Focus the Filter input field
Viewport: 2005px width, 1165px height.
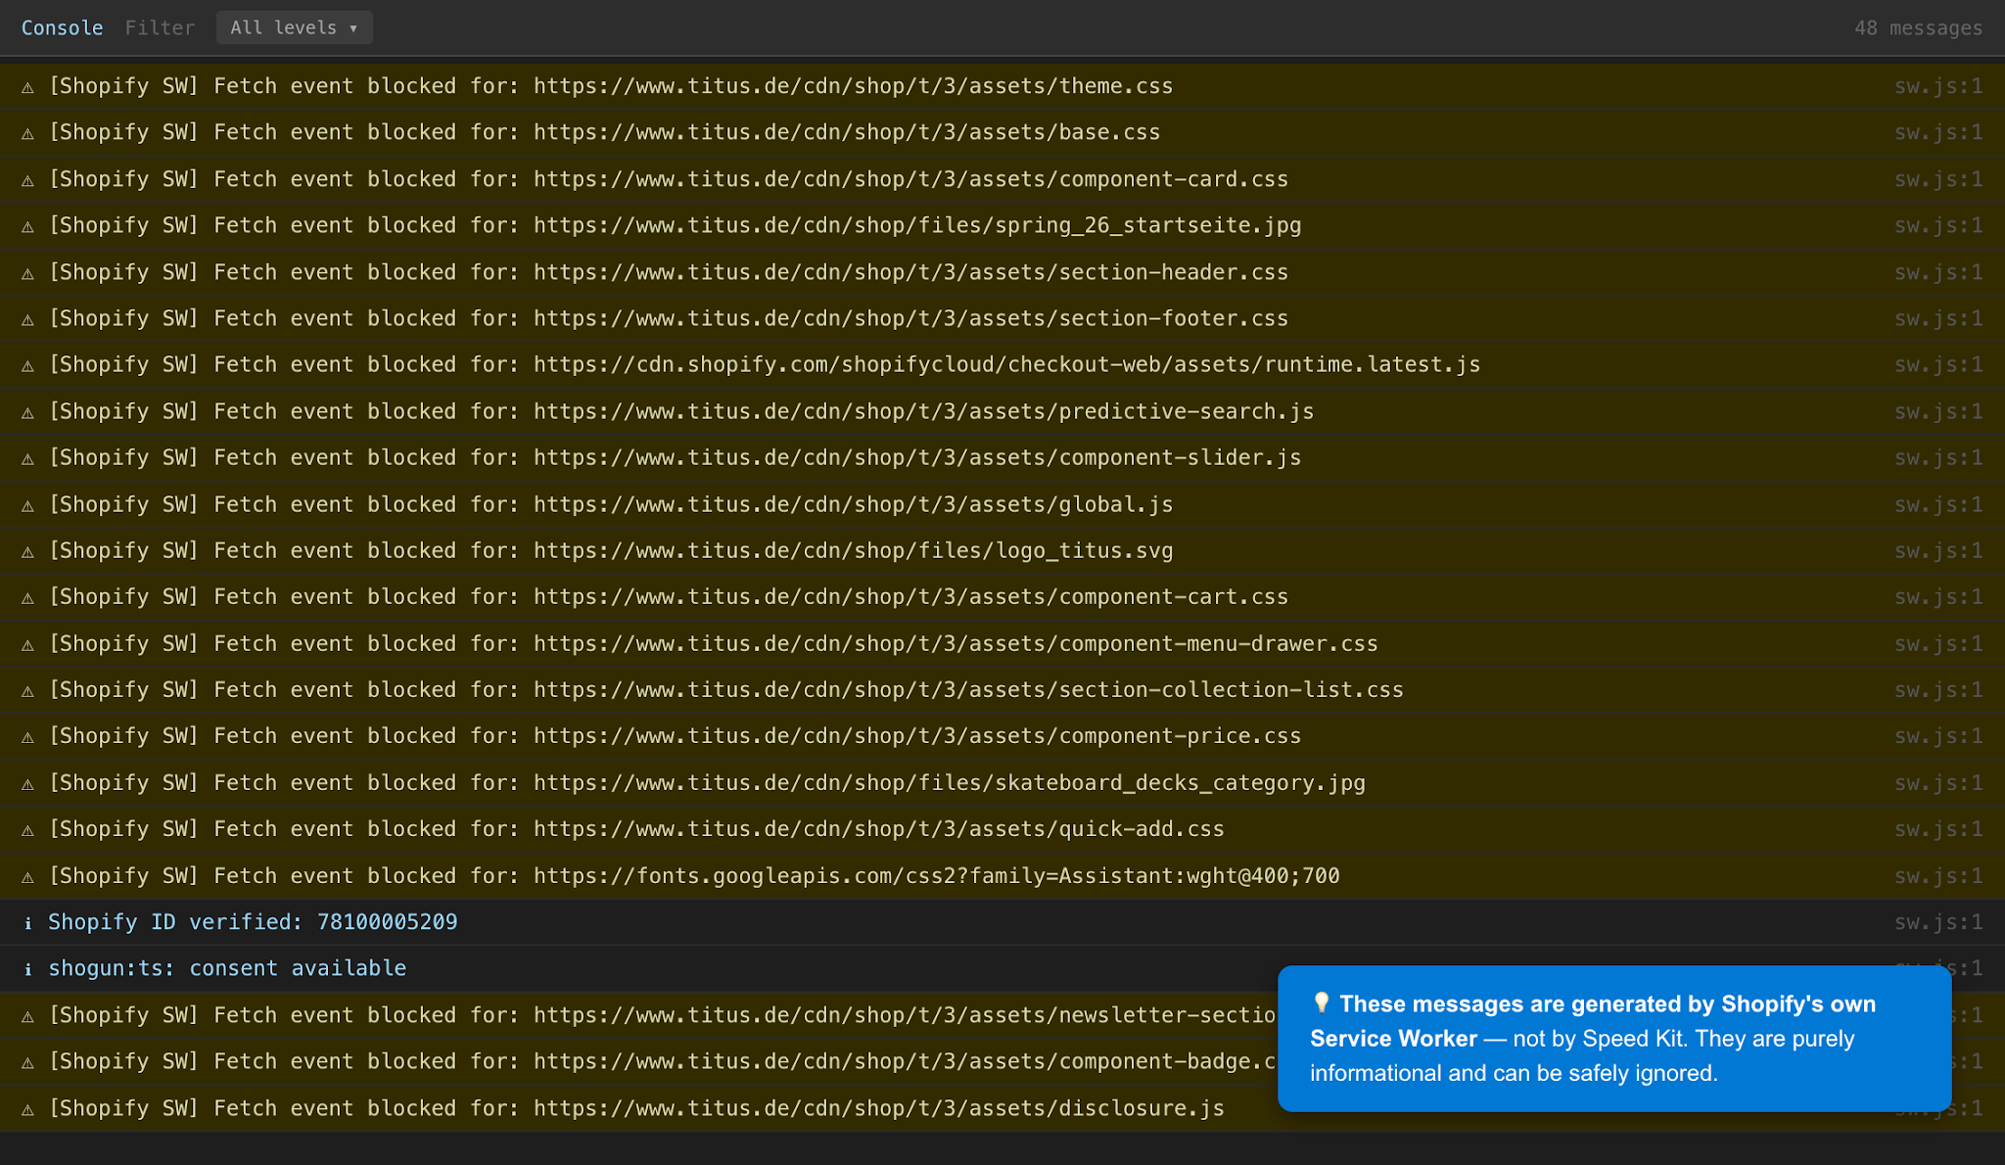[160, 27]
